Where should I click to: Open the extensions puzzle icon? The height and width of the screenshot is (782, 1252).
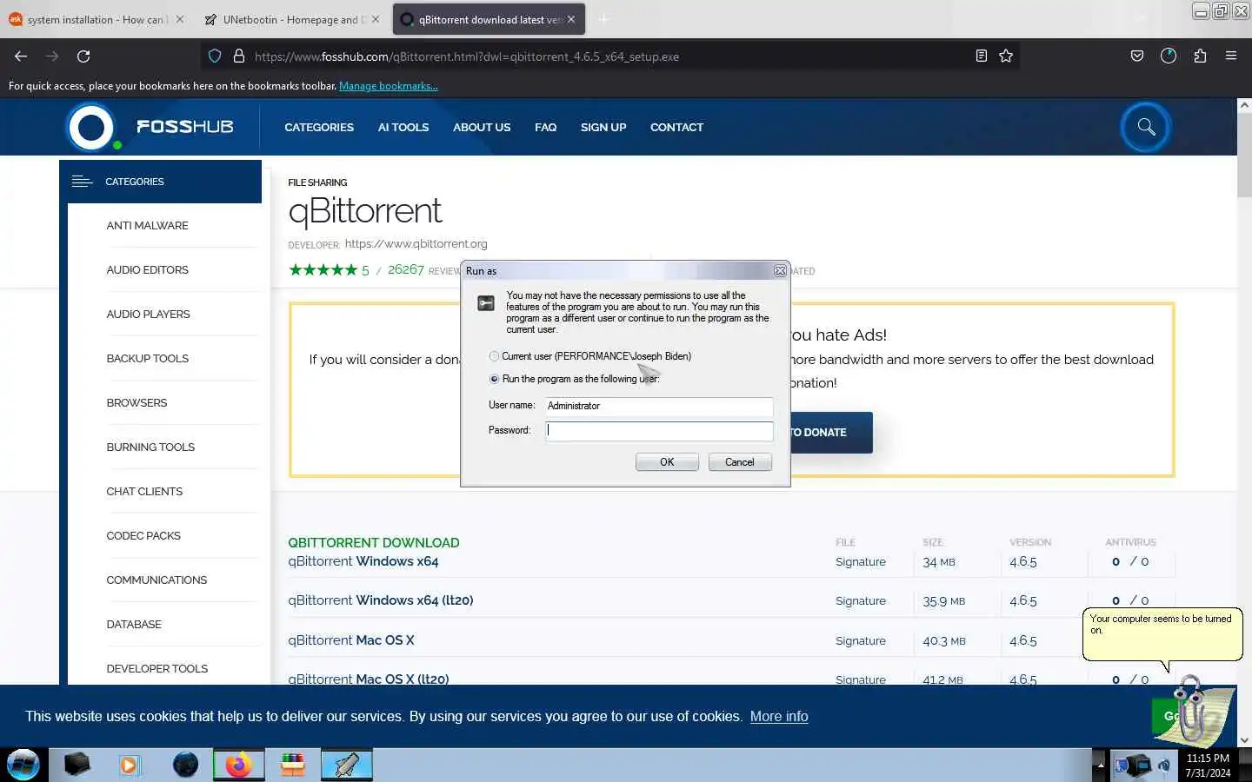1200,56
